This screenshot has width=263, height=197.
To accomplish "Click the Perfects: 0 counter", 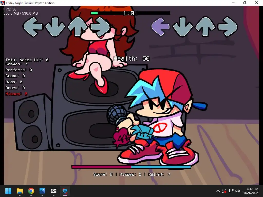I will 19,70.
